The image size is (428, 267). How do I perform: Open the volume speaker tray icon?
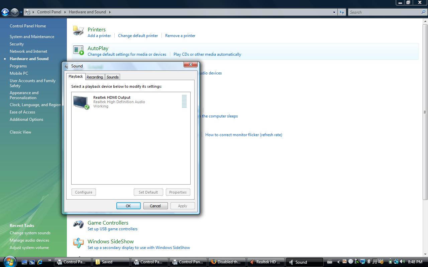pyautogui.click(x=402, y=261)
